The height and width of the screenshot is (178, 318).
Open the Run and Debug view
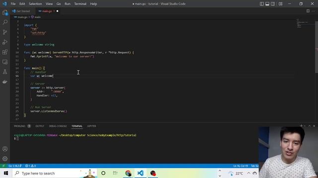click(5, 42)
